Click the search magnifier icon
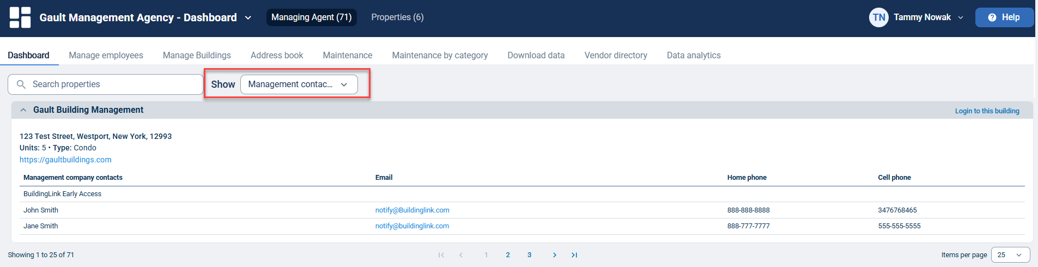1038x267 pixels. tap(21, 84)
